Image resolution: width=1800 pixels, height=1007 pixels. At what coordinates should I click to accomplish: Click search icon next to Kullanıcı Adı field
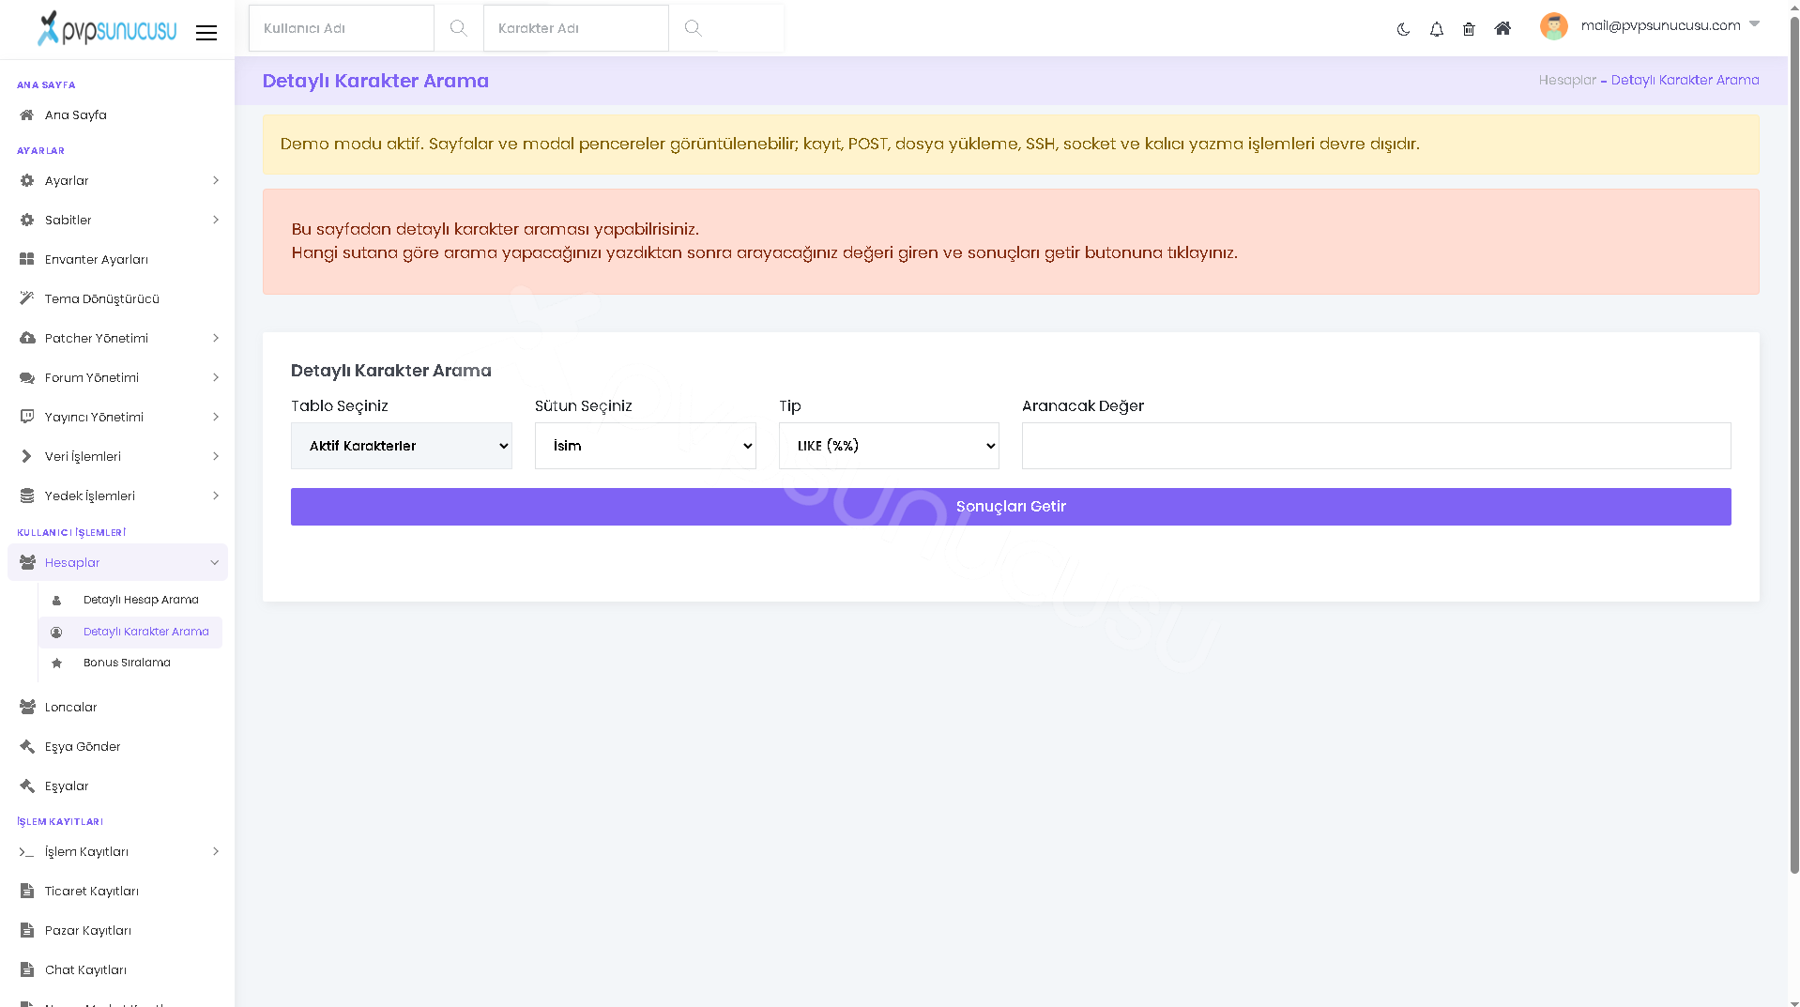tap(458, 28)
